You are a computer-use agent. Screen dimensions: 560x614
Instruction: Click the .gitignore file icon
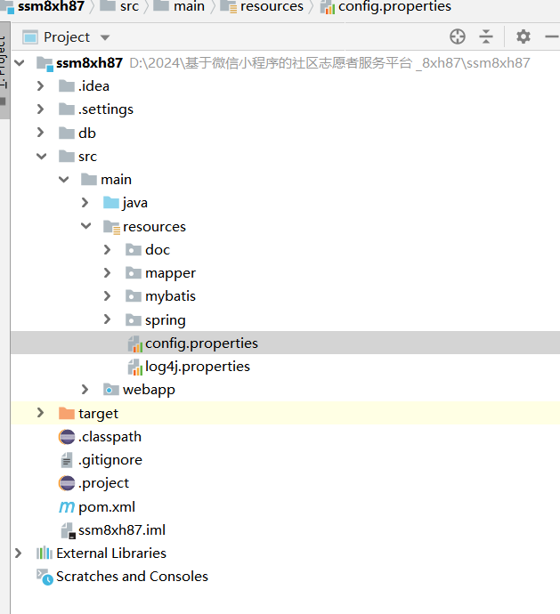(67, 460)
